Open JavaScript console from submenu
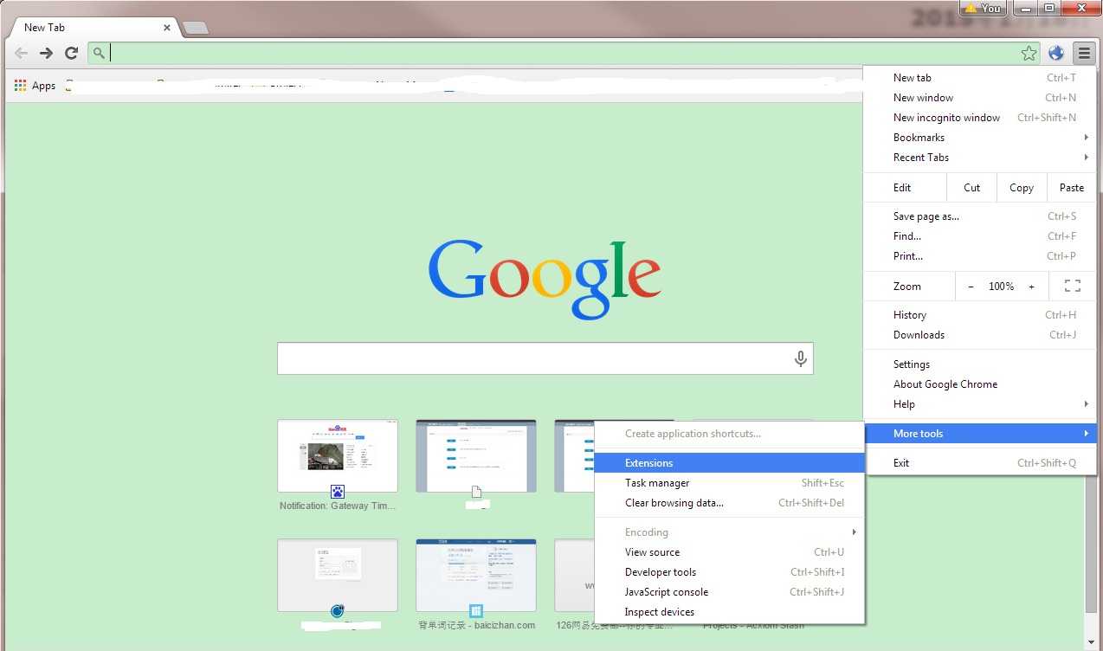This screenshot has height=651, width=1103. 730,592
